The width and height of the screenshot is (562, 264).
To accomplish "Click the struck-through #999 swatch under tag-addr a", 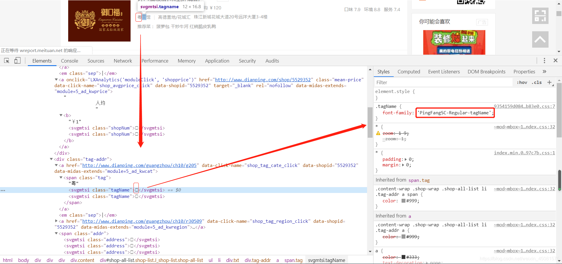I will pos(403,237).
